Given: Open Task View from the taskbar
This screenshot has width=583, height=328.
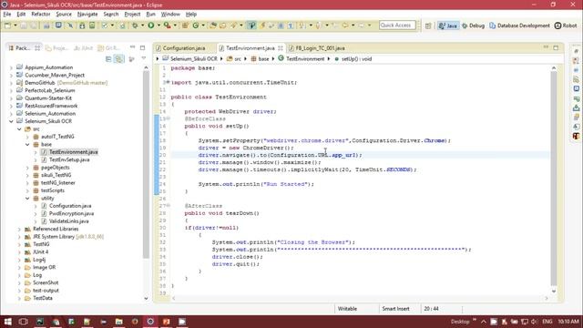Looking at the screenshot, I should [23, 322].
